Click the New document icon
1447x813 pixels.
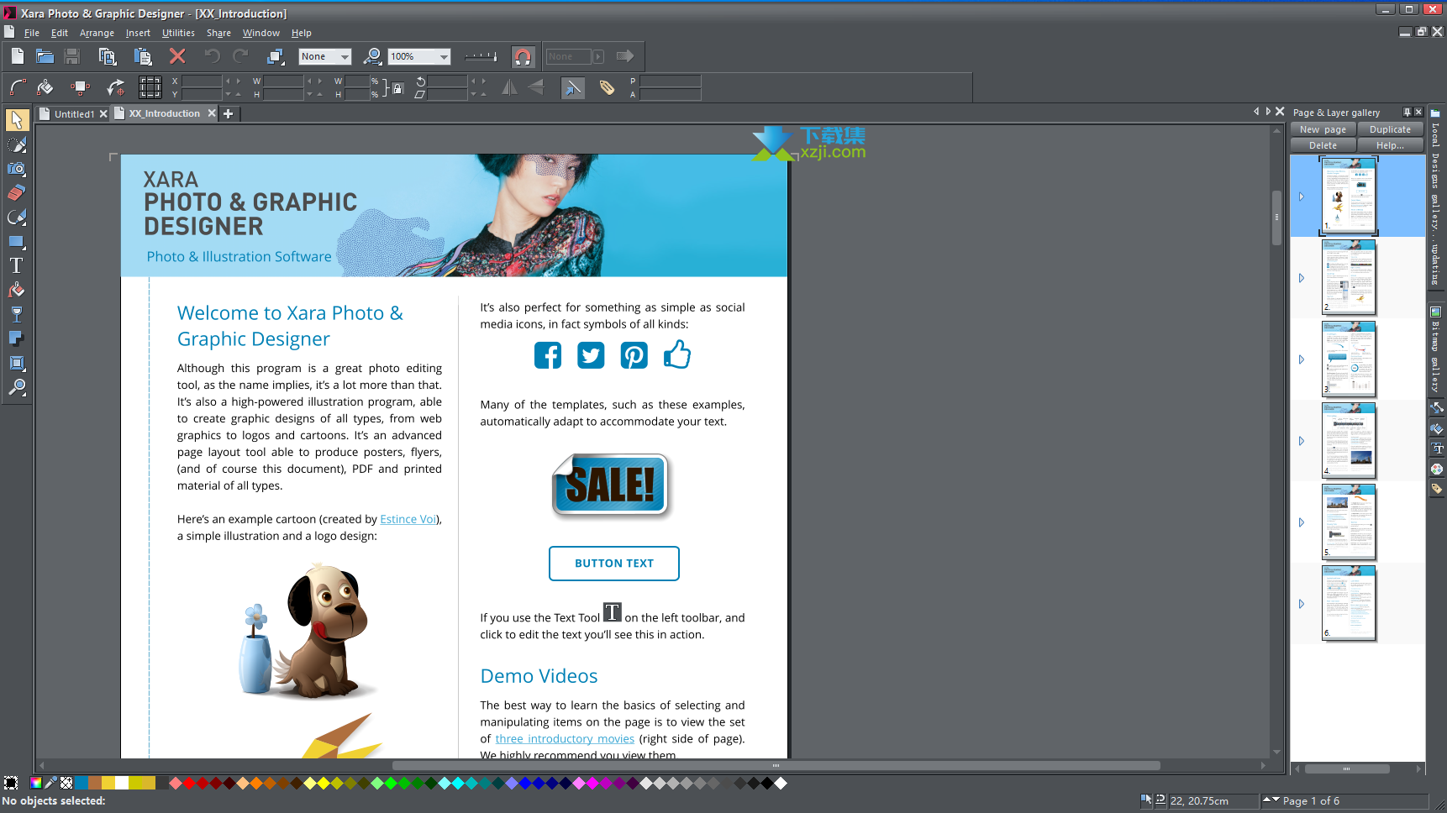tap(17, 56)
